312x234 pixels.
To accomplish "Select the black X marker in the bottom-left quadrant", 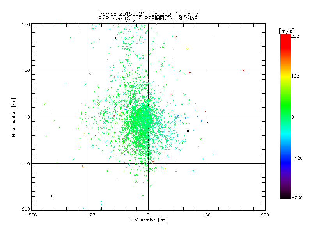I will [52, 196].
